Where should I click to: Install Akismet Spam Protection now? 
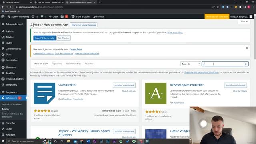point(236,85)
